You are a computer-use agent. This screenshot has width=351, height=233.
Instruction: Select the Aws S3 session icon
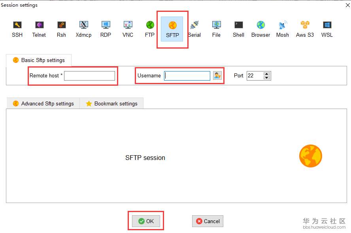coord(305,29)
